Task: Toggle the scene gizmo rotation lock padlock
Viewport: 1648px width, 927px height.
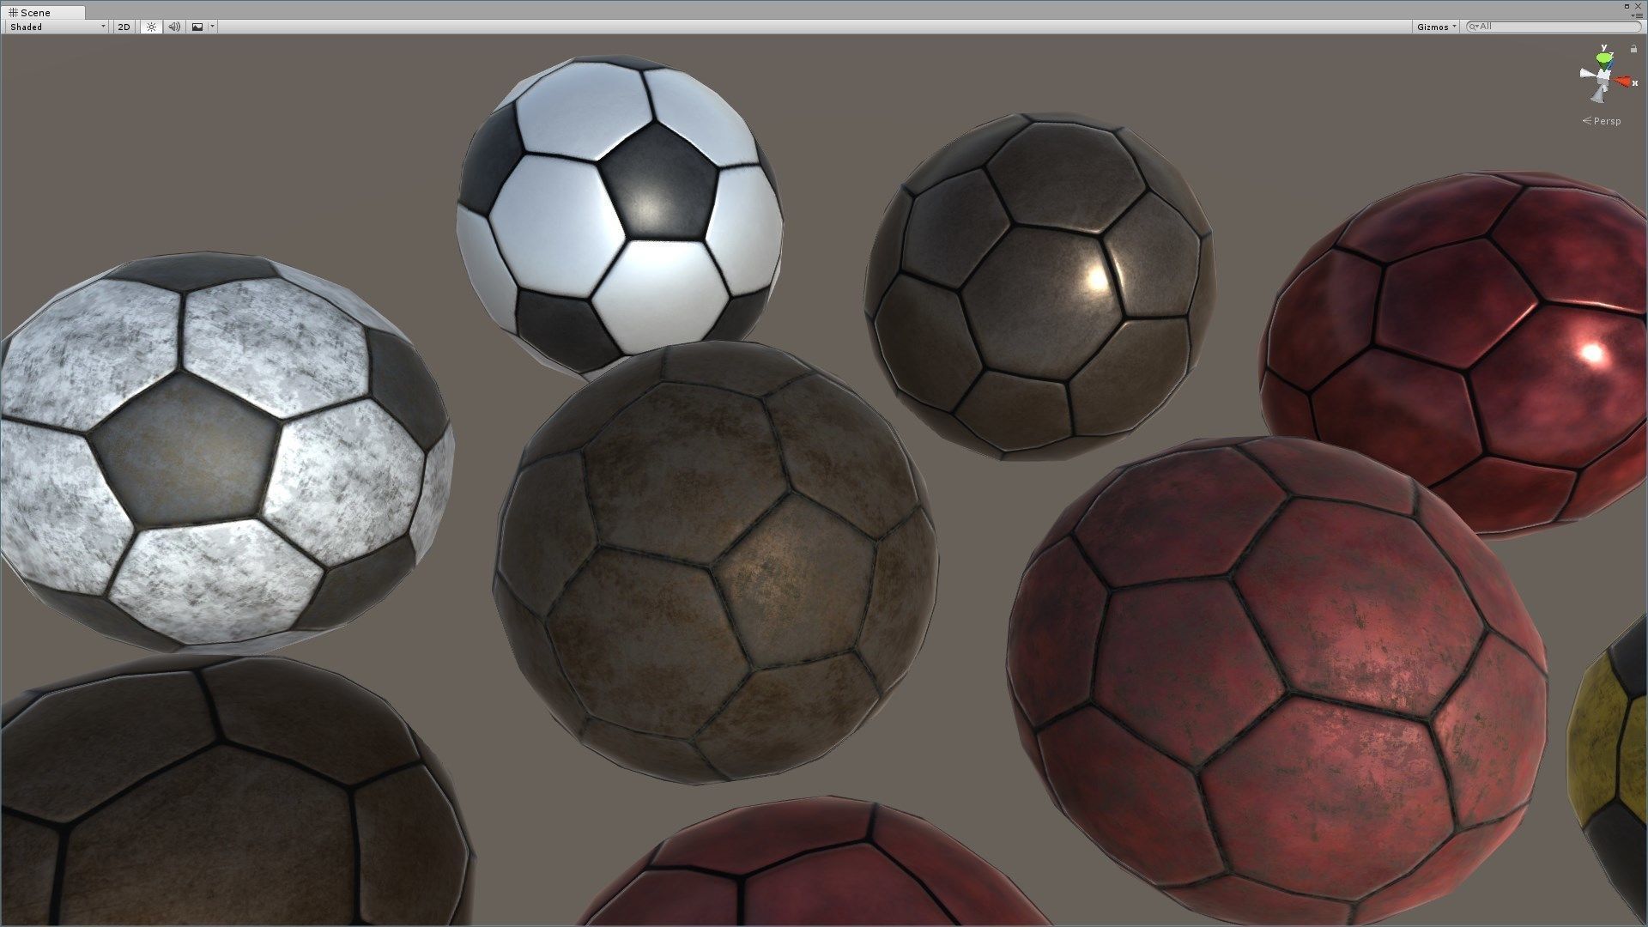Action: click(x=1633, y=50)
